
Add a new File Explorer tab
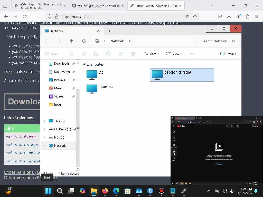pyautogui.click(x=109, y=31)
